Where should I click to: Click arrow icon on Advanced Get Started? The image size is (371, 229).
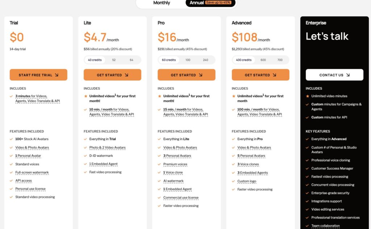(x=275, y=75)
